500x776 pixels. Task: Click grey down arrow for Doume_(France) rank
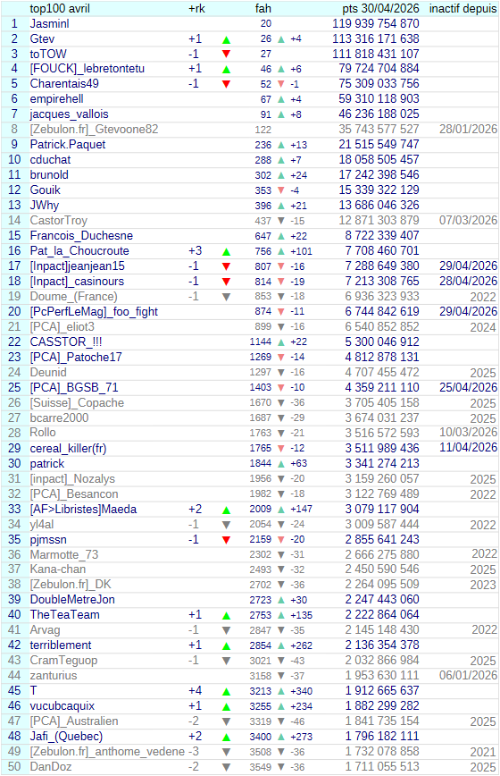(x=226, y=297)
